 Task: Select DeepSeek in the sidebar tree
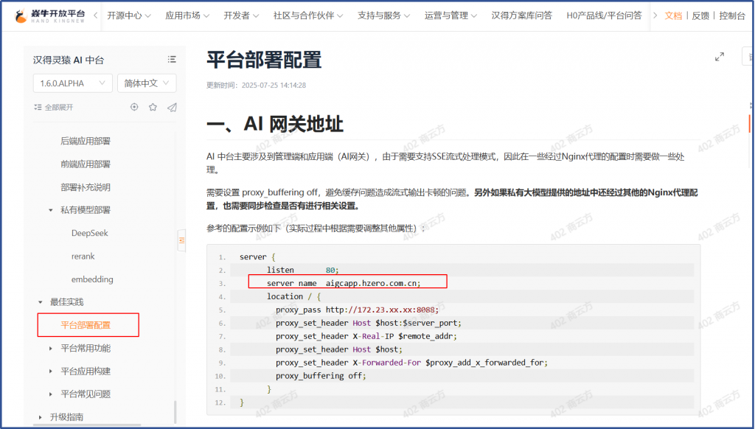click(88, 233)
